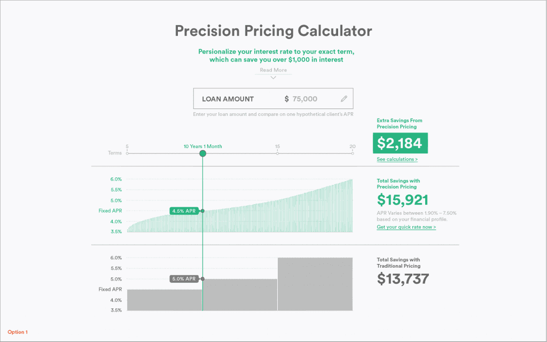Click the dollar sign in the loan amount box
The height and width of the screenshot is (342, 547).
pos(286,98)
